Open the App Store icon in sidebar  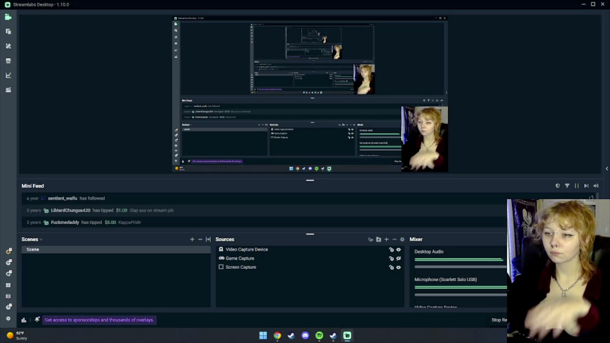[8, 61]
